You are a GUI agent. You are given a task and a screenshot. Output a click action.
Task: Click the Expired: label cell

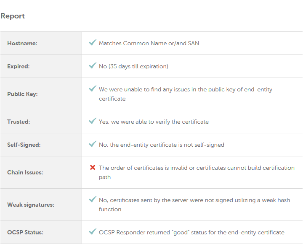click(x=41, y=66)
